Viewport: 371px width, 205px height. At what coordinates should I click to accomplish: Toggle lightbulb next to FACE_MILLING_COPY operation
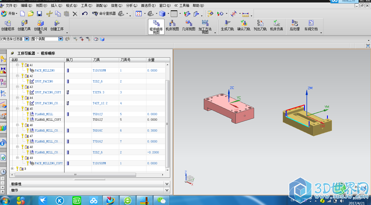click(x=28, y=163)
